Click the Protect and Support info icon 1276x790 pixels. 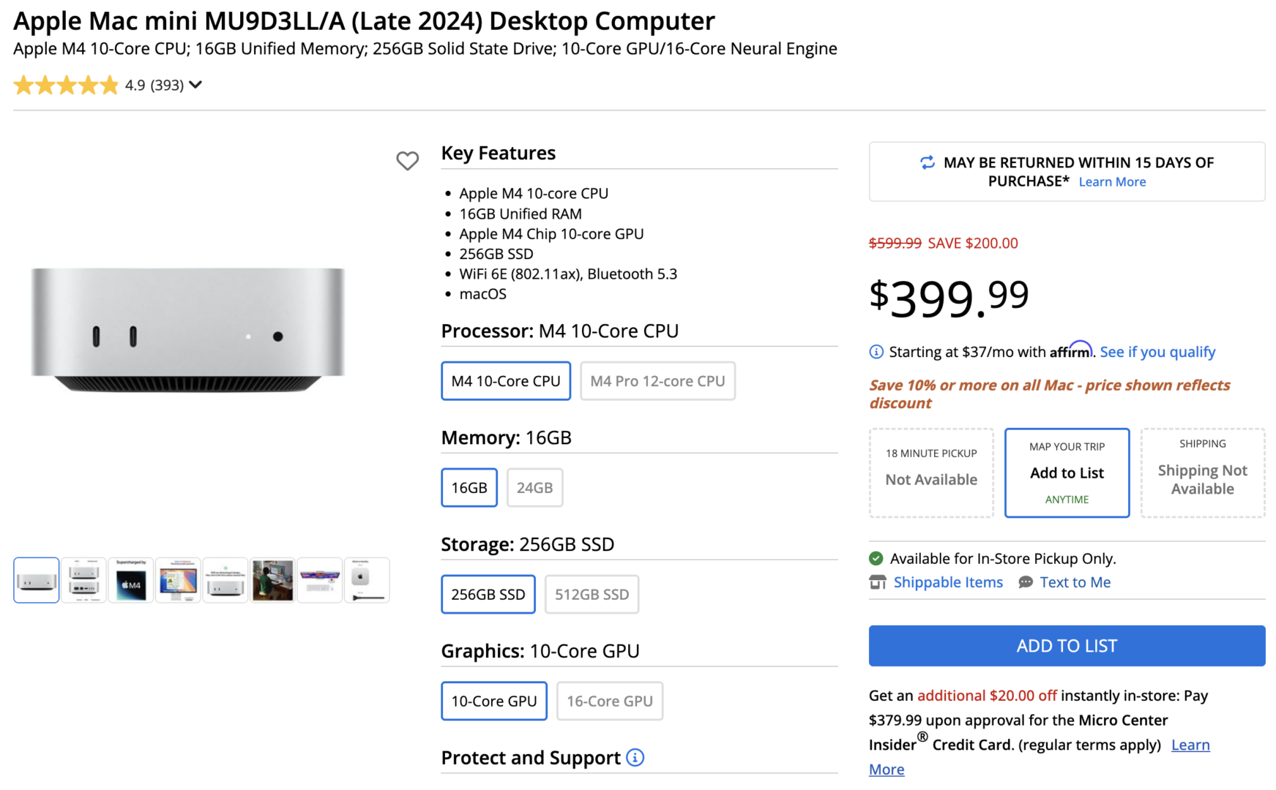click(x=636, y=758)
